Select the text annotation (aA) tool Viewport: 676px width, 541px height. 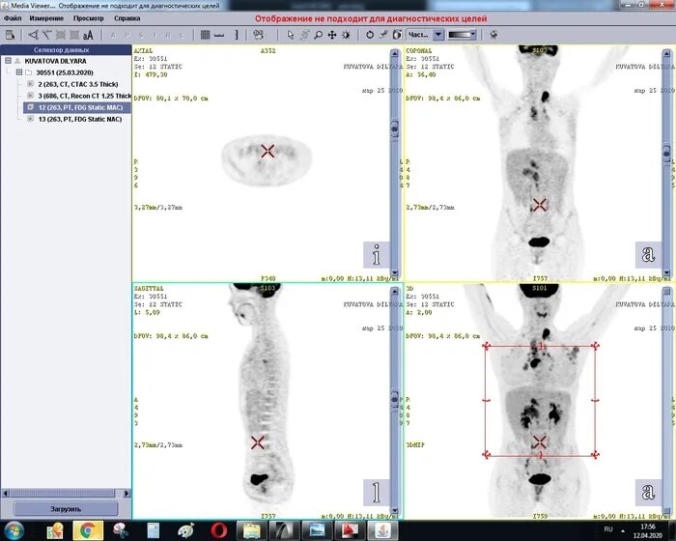88,35
